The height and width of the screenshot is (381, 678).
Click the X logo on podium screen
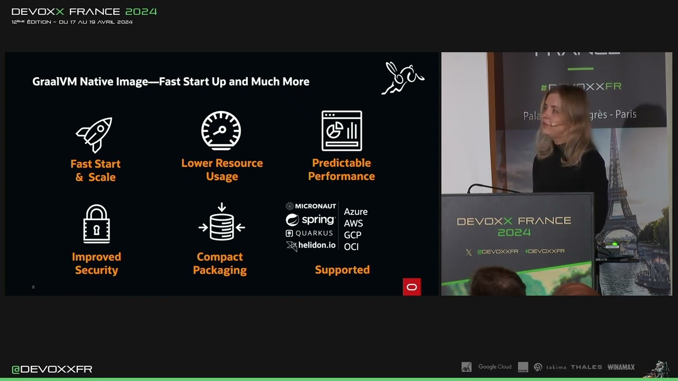point(468,252)
